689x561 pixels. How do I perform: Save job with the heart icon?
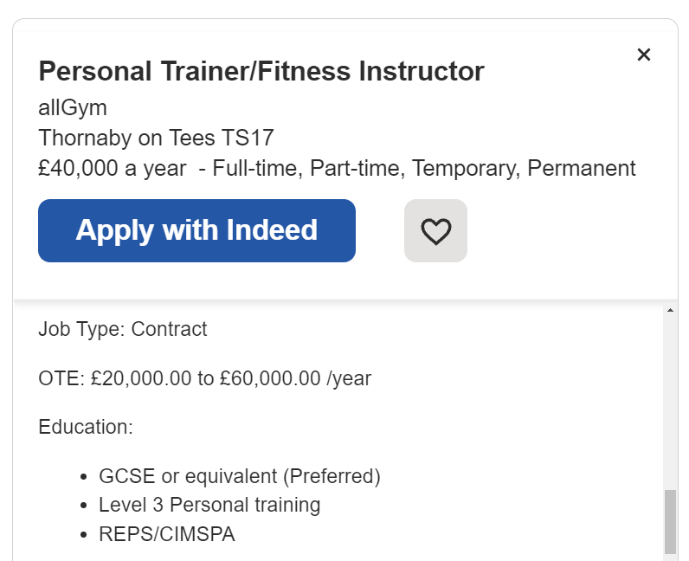pyautogui.click(x=435, y=230)
